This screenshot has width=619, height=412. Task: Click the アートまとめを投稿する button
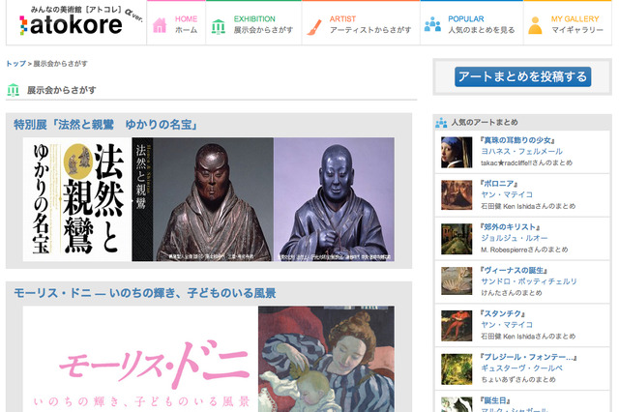tap(522, 76)
